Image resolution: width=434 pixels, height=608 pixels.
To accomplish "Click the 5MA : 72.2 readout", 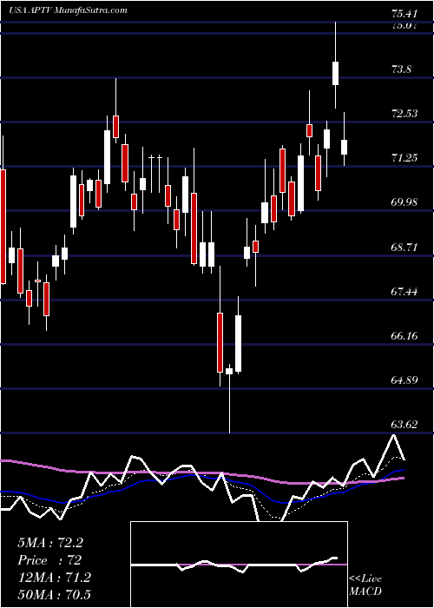I will point(50,543).
